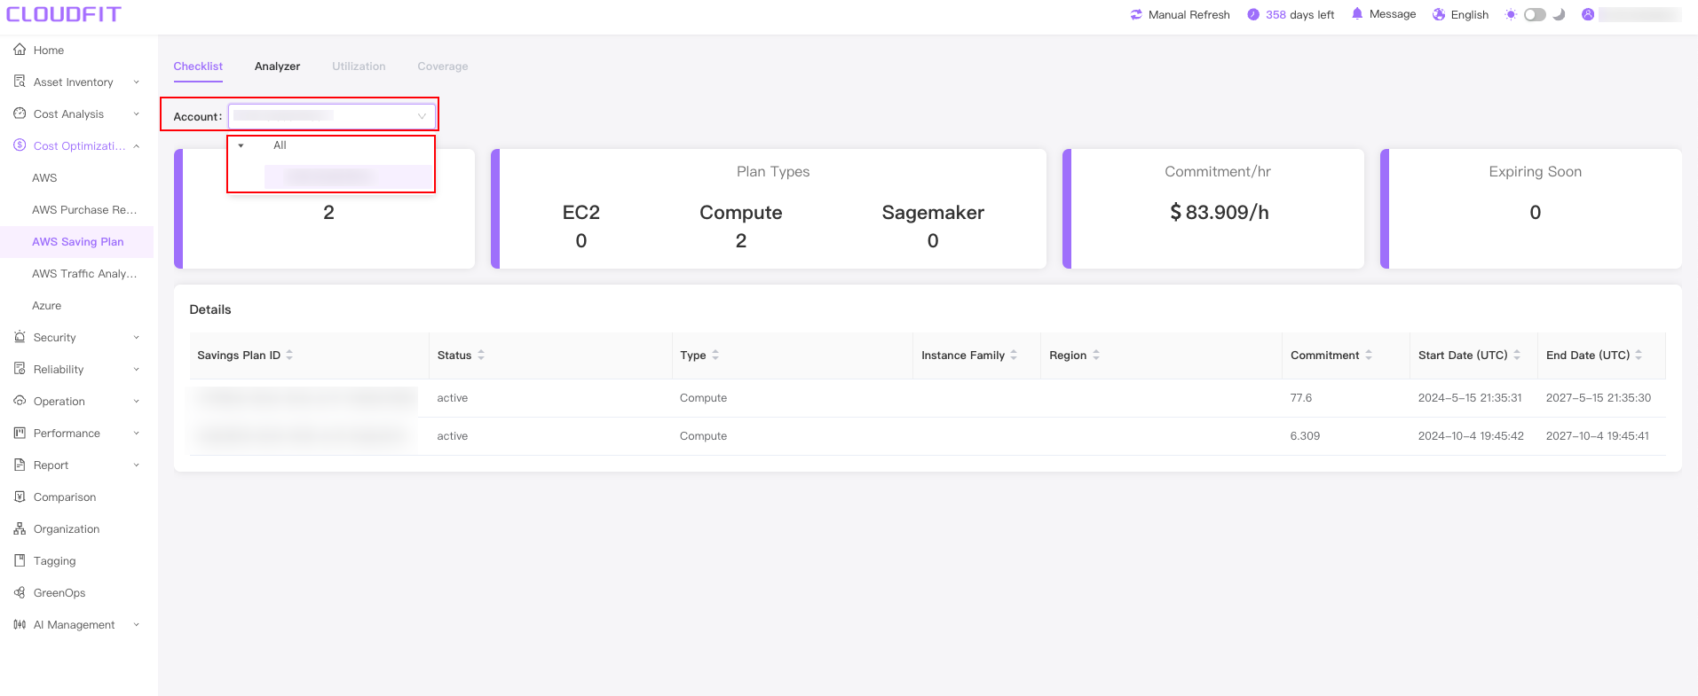Expand the Report menu chevron
The image size is (1698, 696).
137,465
